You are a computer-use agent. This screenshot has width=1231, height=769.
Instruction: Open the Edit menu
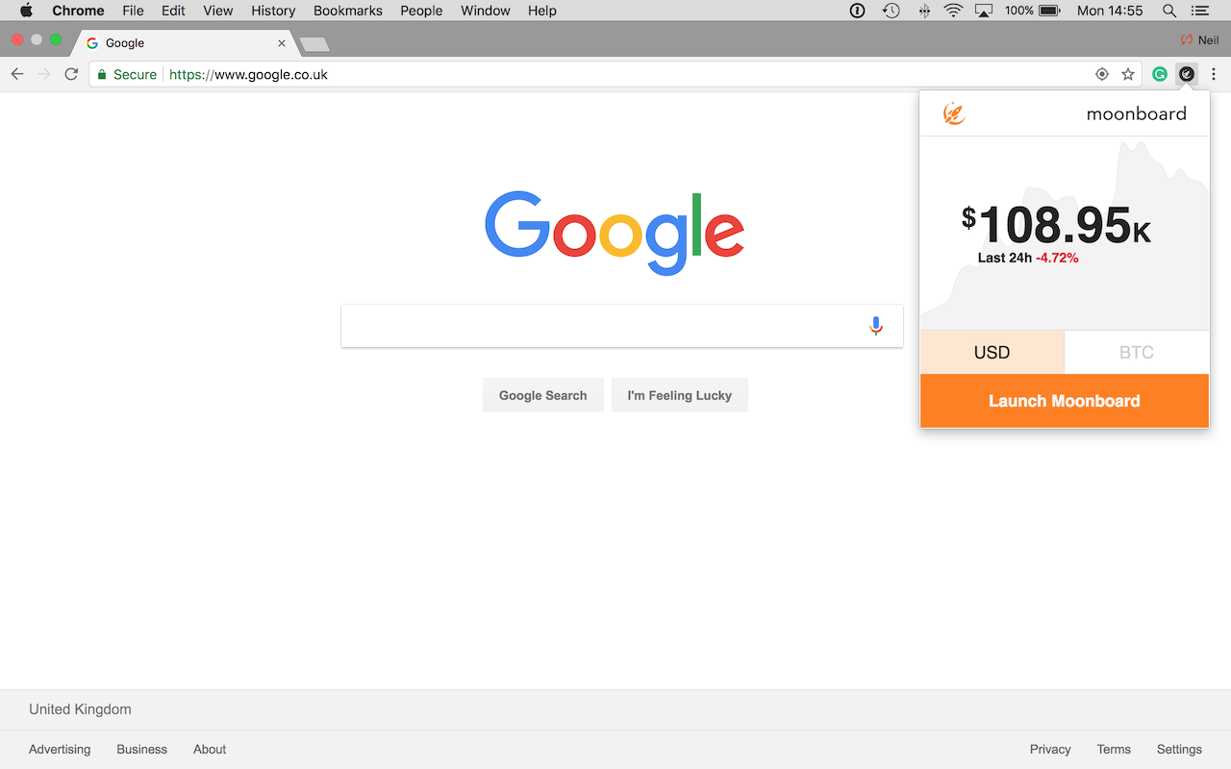tap(173, 11)
